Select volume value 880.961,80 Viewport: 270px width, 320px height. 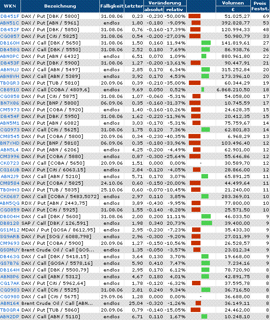click(x=236, y=57)
